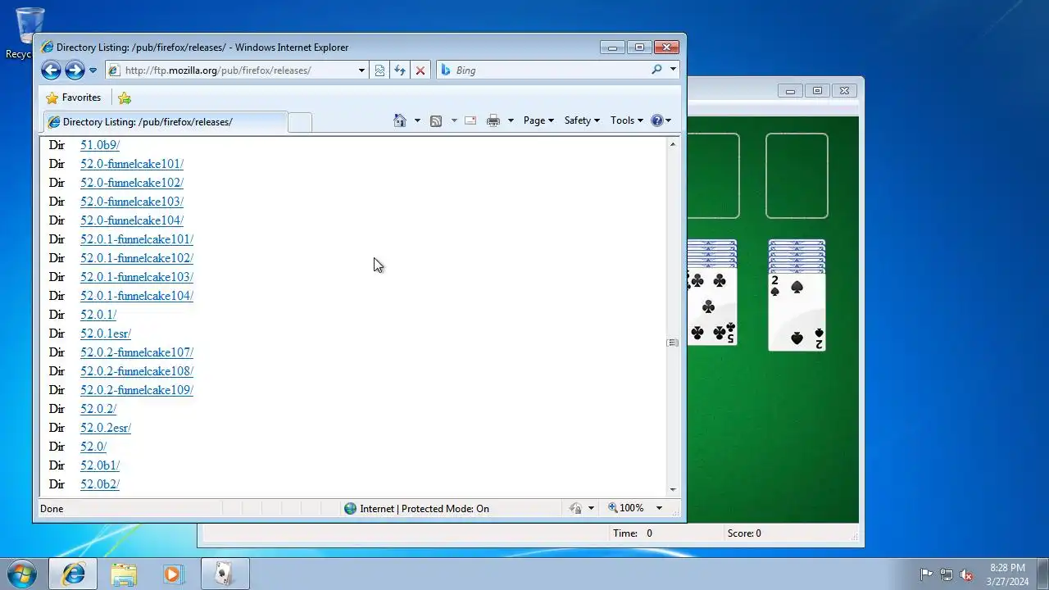Image resolution: width=1049 pixels, height=590 pixels.
Task: Print the page with the printer icon
Action: [493, 120]
